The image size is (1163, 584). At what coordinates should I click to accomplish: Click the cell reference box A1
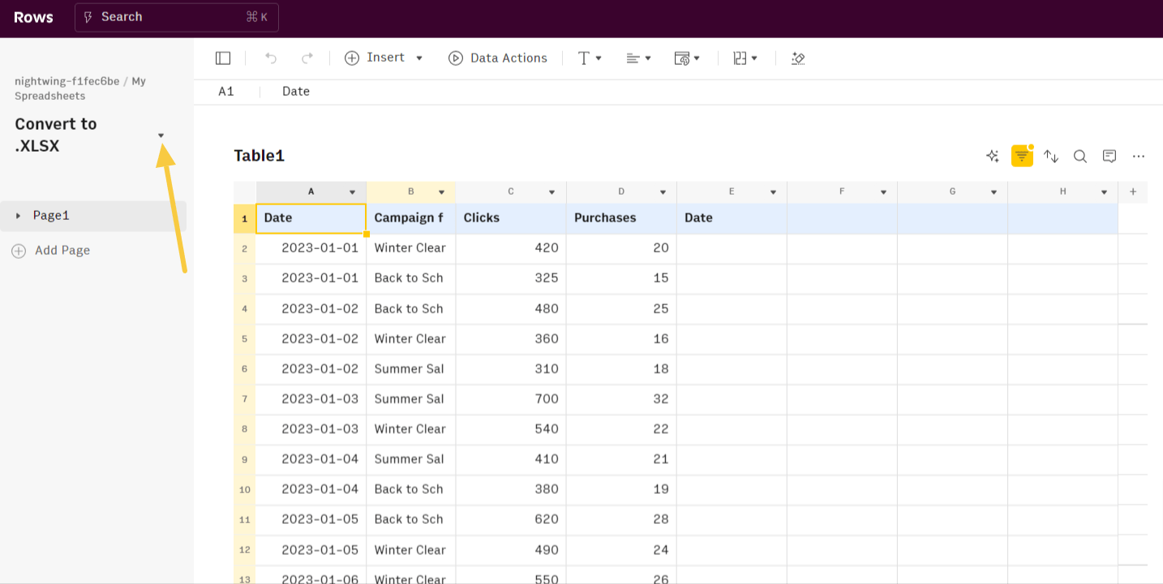(226, 92)
